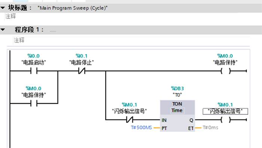Click the T#500MS preset time value
Screen dimensions: 262x148
pos(141,128)
